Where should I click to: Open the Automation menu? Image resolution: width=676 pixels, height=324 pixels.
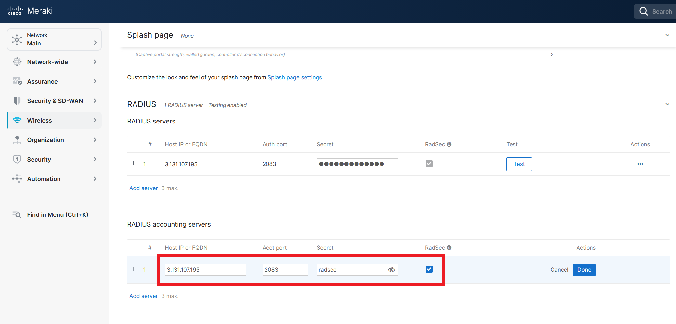pyautogui.click(x=54, y=179)
